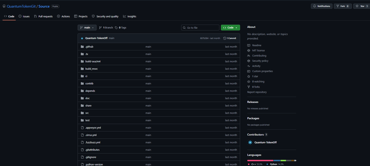This screenshot has width=370, height=166.
Task: Open the Actions tab
Action: (64, 16)
